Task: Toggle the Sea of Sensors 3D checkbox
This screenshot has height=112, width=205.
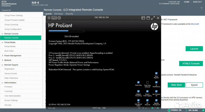Action: (156, 91)
